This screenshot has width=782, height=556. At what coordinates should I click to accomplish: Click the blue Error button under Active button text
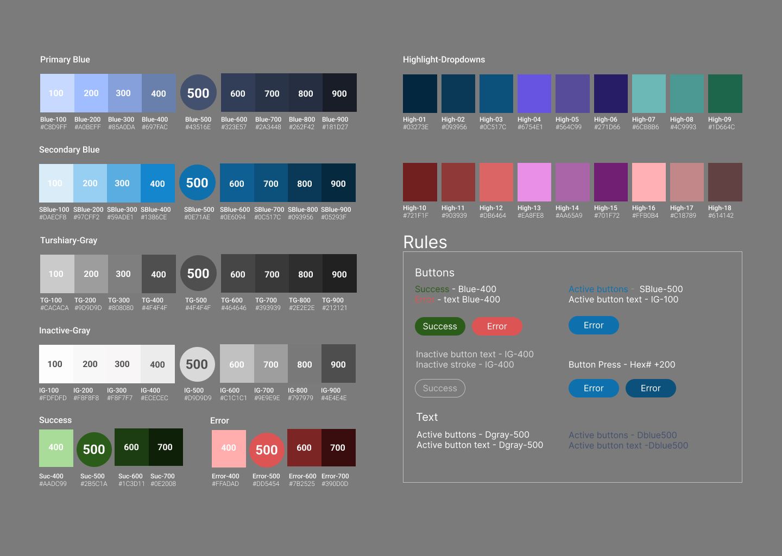[594, 325]
